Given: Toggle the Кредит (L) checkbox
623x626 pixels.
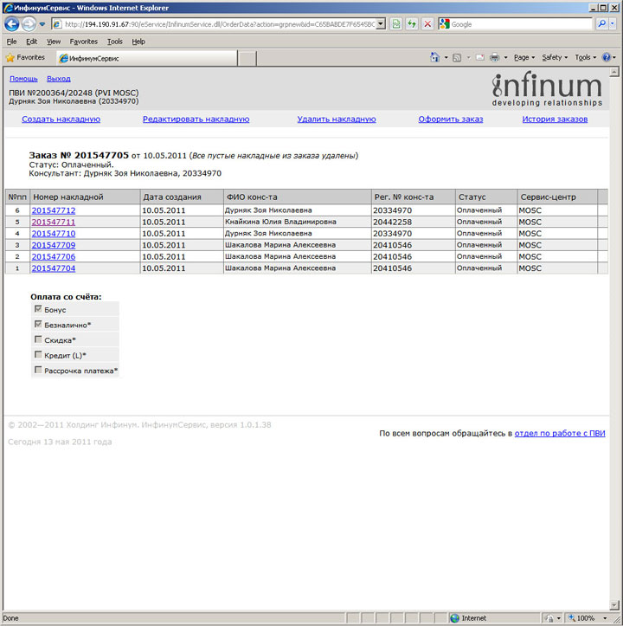Looking at the screenshot, I should point(38,354).
